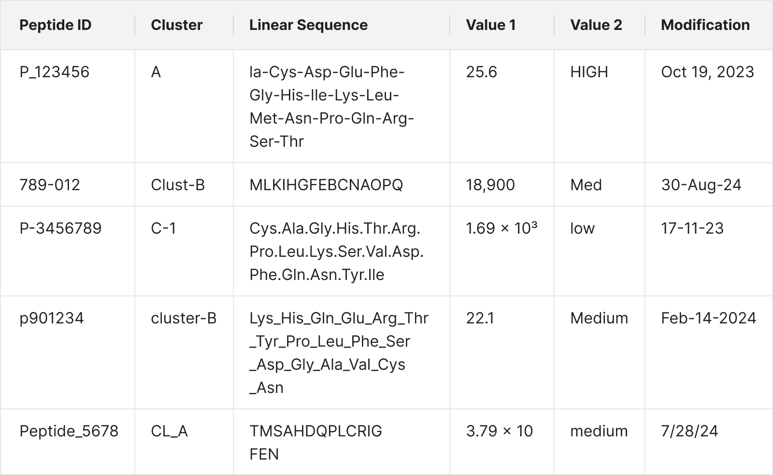Viewport: 773px width, 475px height.
Task: Click the Linear Sequence column header
Action: click(x=308, y=25)
